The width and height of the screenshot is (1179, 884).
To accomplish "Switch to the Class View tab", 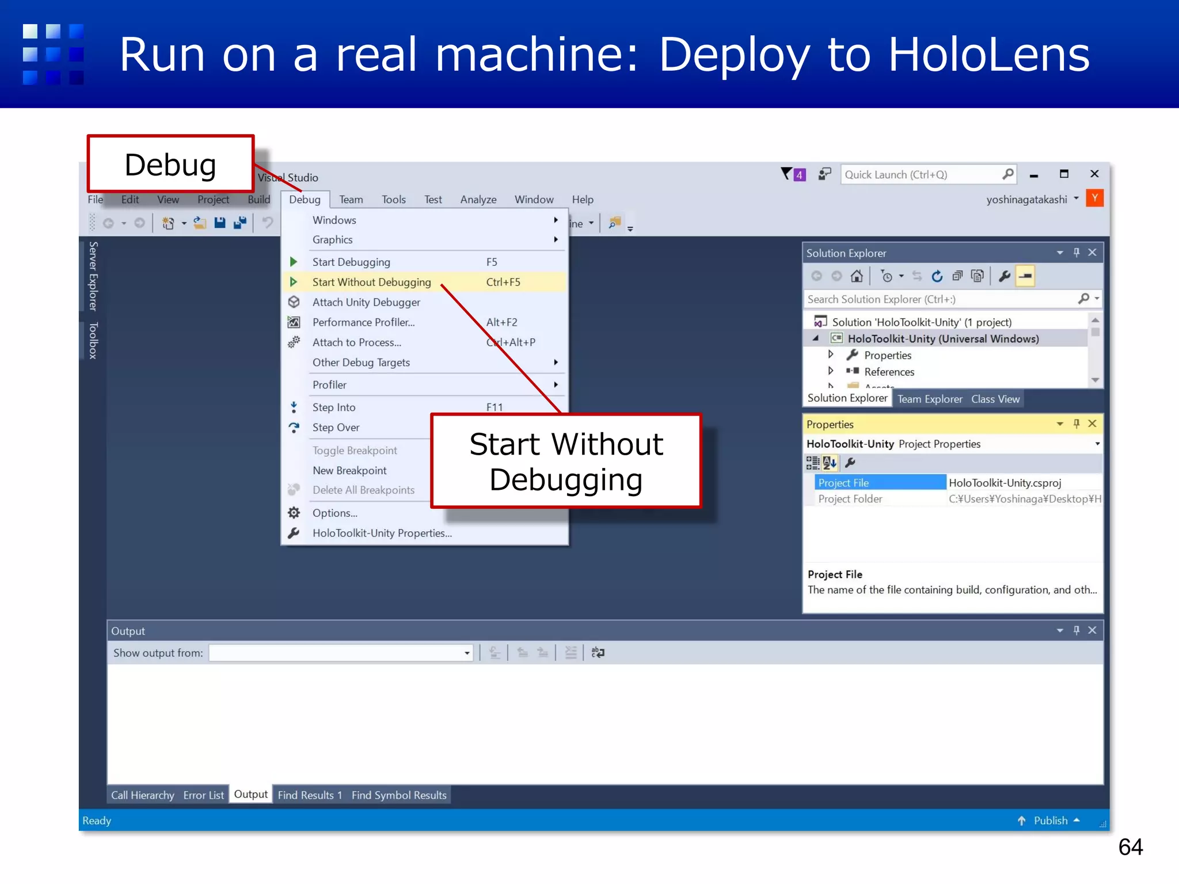I will click(x=995, y=399).
